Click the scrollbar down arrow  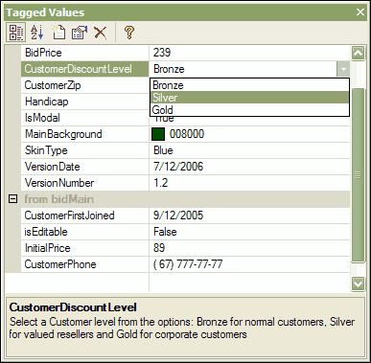(358, 284)
